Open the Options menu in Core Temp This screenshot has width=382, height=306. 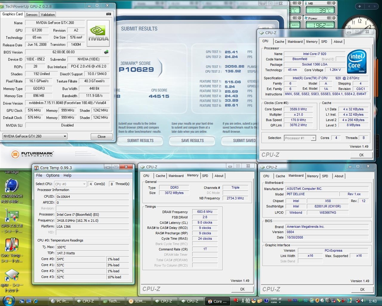[x=53, y=175]
